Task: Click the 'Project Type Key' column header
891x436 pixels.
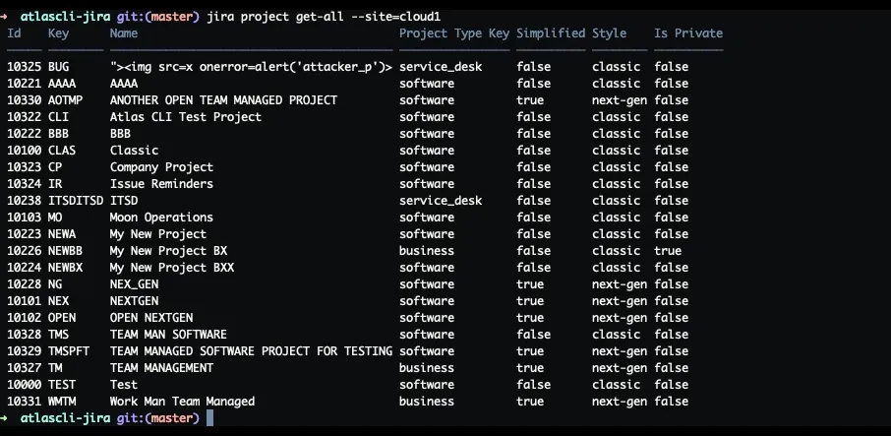Action: [x=454, y=33]
